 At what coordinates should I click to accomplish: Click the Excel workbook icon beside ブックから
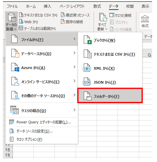click(x=87, y=40)
